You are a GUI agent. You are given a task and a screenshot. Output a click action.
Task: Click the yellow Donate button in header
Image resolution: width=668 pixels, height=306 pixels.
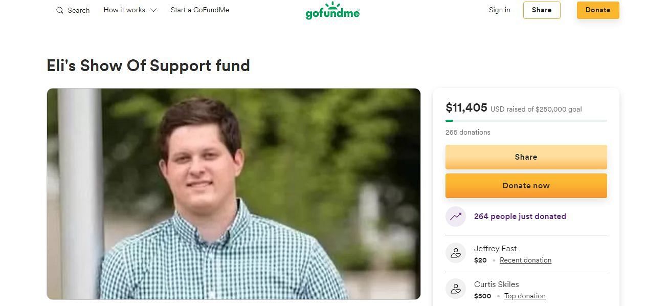(x=598, y=10)
